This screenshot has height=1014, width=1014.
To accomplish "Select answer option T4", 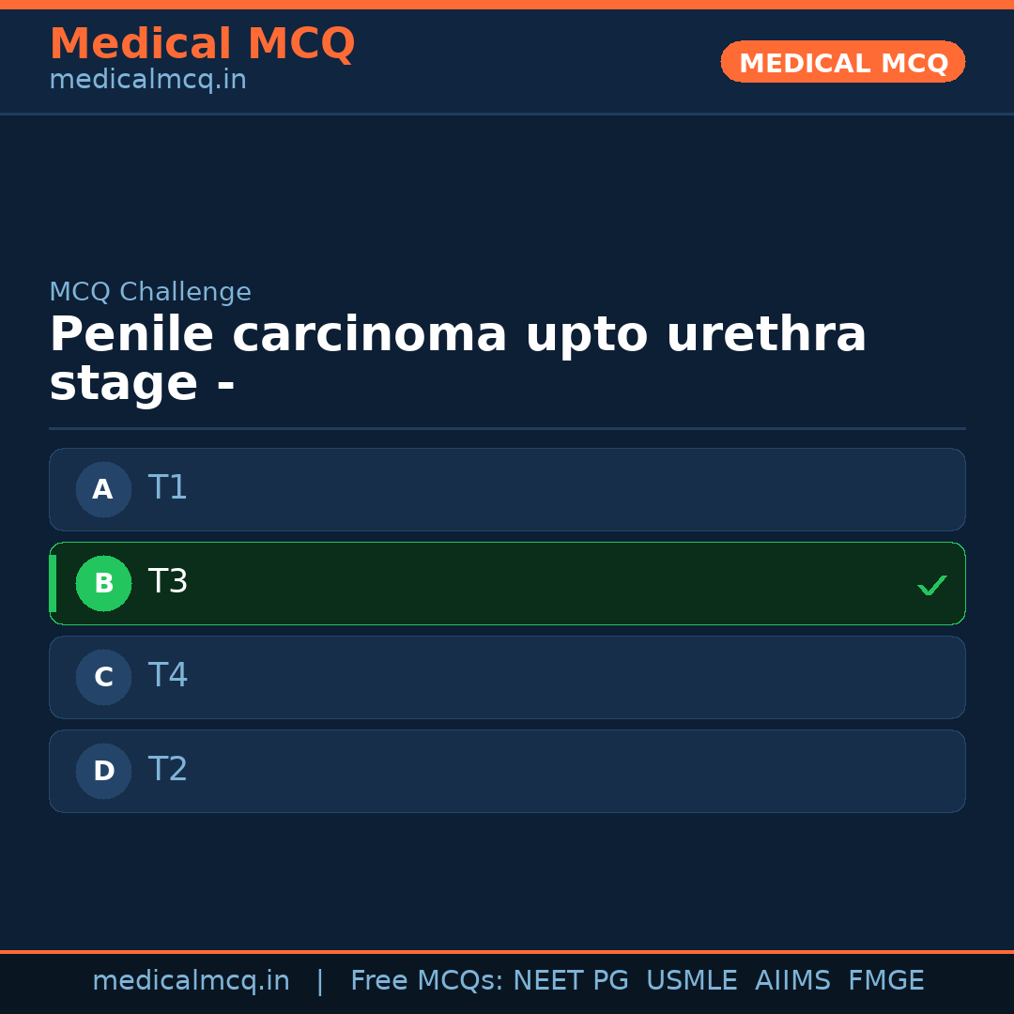I will (507, 677).
